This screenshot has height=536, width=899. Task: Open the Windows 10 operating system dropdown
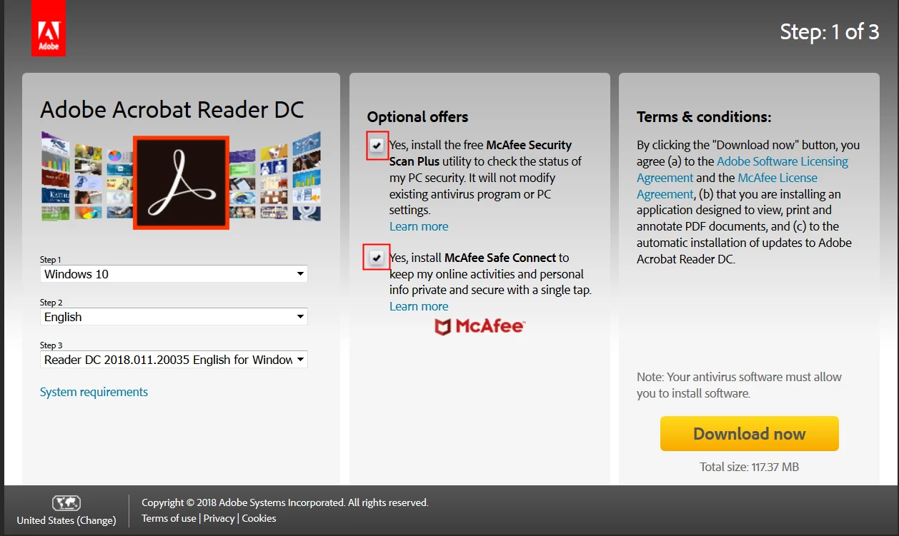click(174, 274)
